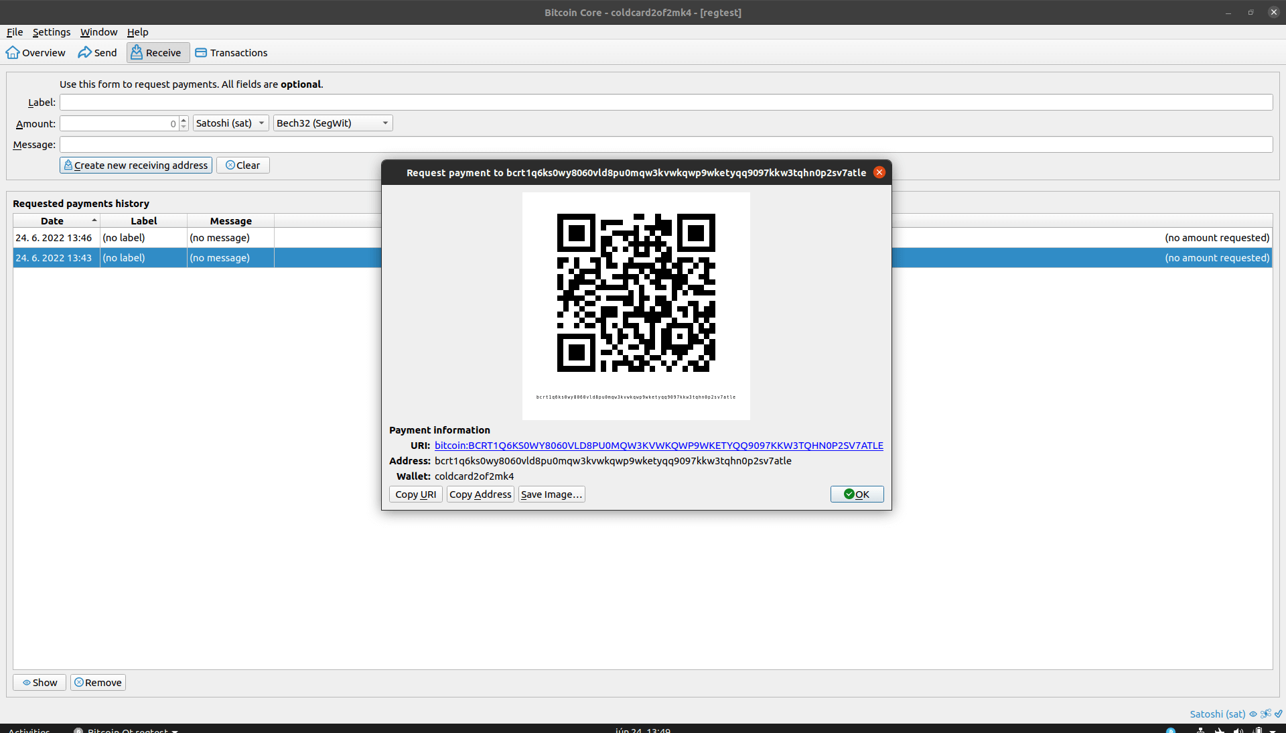Click the wallet name coldcard2of2mk4

pos(474,476)
